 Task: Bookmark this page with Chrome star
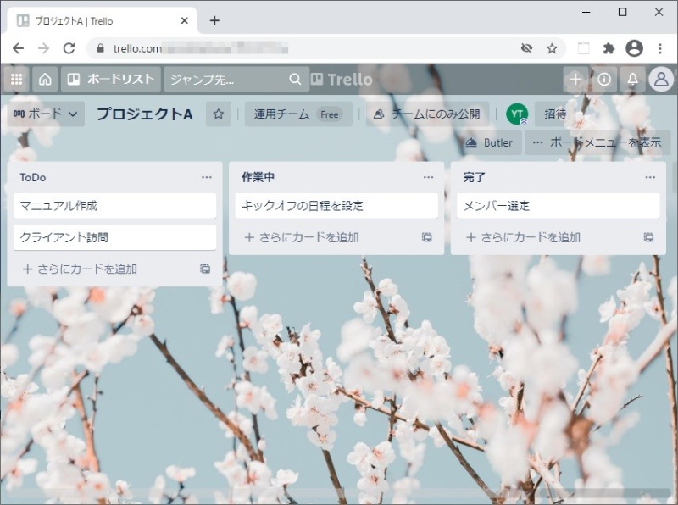pyautogui.click(x=552, y=48)
